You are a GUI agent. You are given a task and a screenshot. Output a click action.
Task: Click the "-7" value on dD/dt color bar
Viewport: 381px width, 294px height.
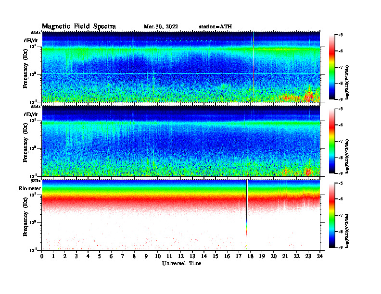(341, 141)
